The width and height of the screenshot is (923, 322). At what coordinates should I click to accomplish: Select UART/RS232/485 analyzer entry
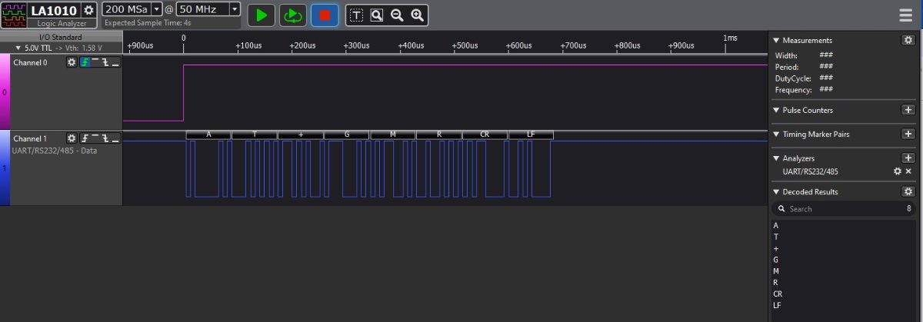point(810,171)
